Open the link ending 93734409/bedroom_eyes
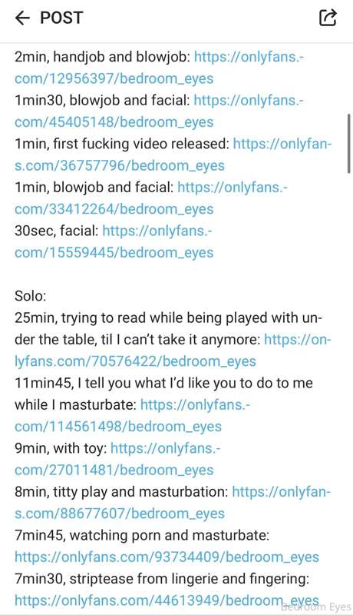 coord(167,557)
